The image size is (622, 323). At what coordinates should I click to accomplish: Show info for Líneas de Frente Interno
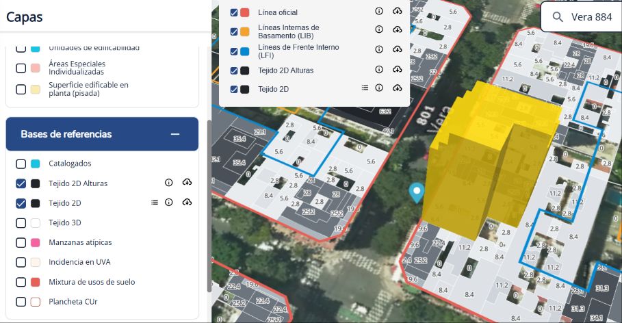pos(379,49)
